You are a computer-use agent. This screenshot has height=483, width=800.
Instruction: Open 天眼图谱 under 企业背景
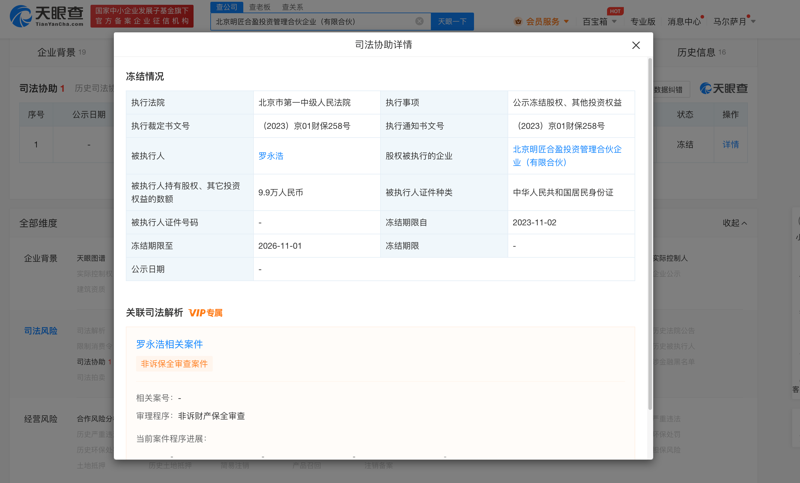click(x=91, y=258)
